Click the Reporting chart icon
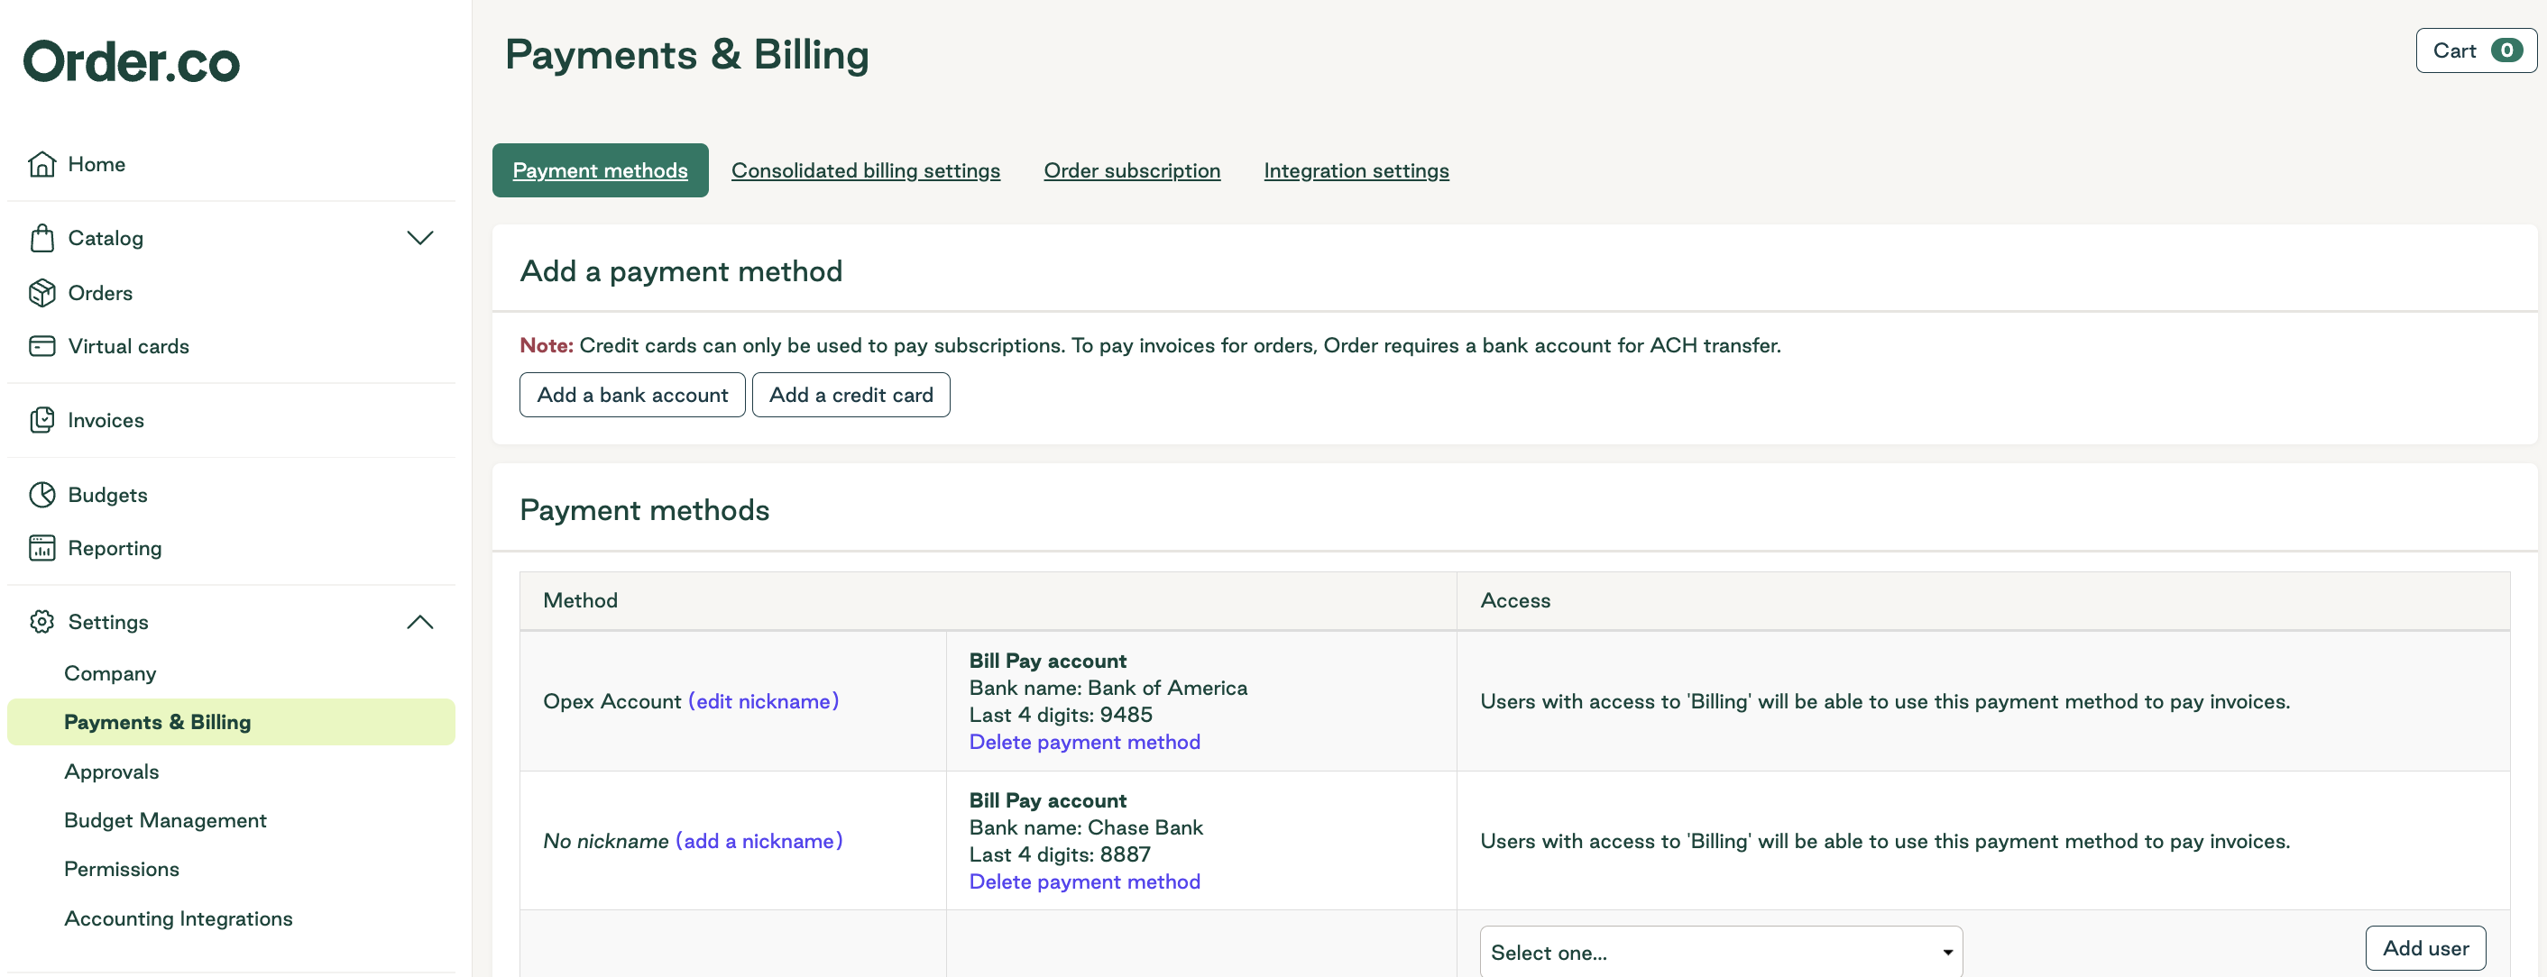 pyautogui.click(x=41, y=547)
